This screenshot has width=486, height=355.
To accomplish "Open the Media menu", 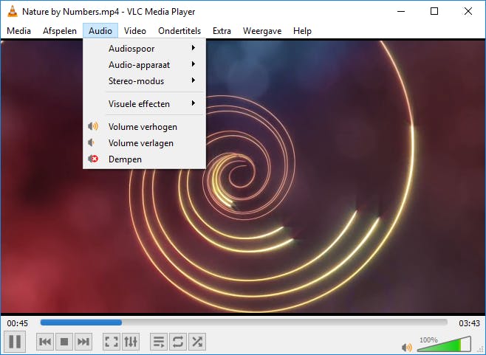I will pyautogui.click(x=18, y=31).
